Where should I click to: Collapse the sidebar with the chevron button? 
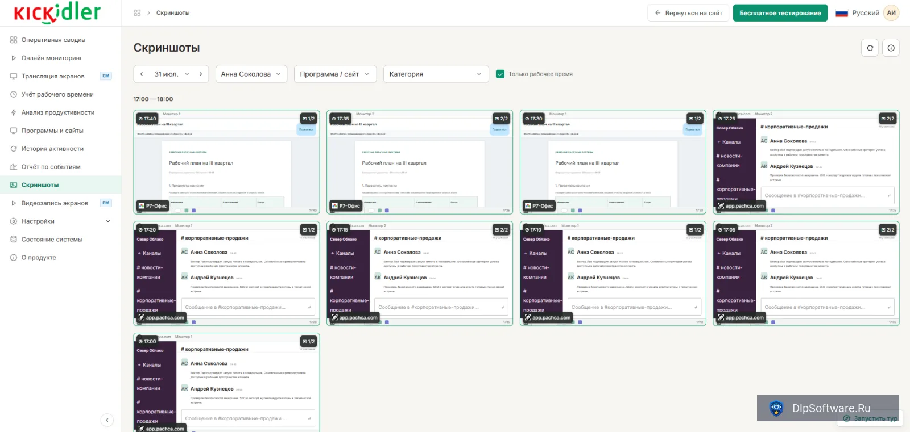(x=107, y=420)
